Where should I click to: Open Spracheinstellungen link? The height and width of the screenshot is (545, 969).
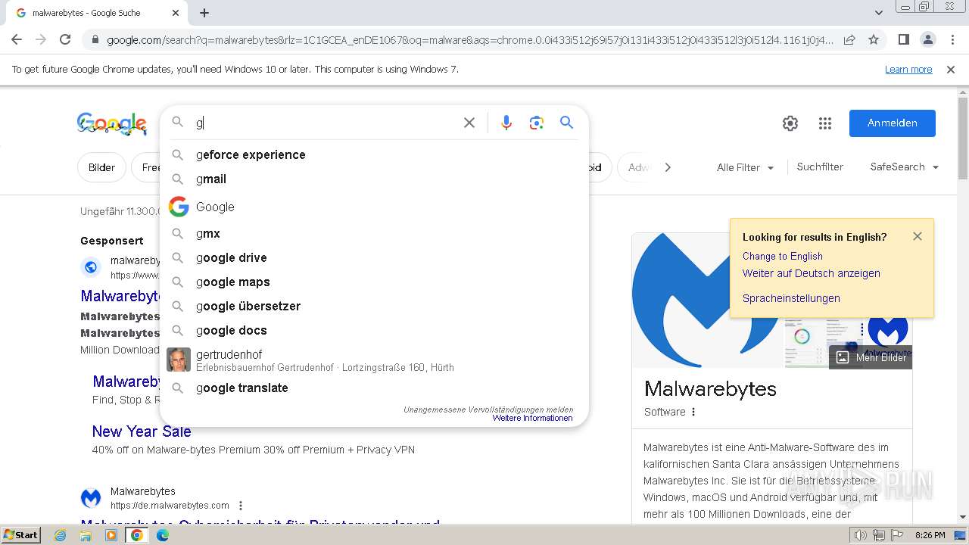pos(791,298)
